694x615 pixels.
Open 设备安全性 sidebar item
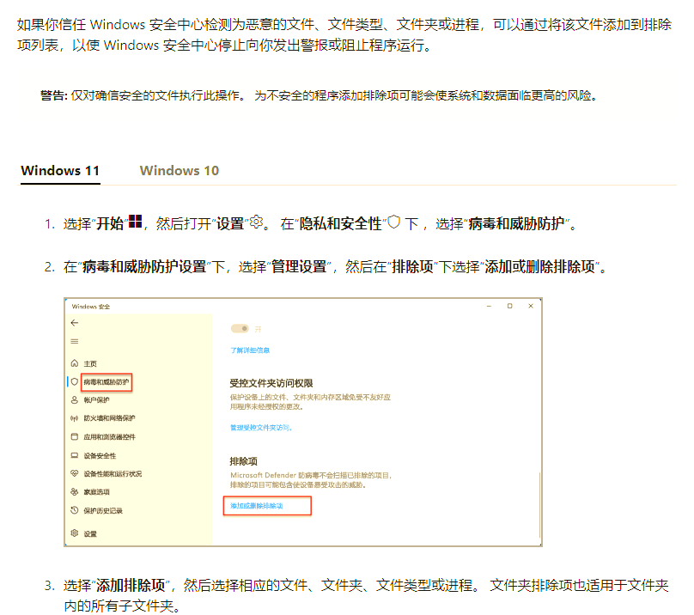pyautogui.click(x=100, y=455)
